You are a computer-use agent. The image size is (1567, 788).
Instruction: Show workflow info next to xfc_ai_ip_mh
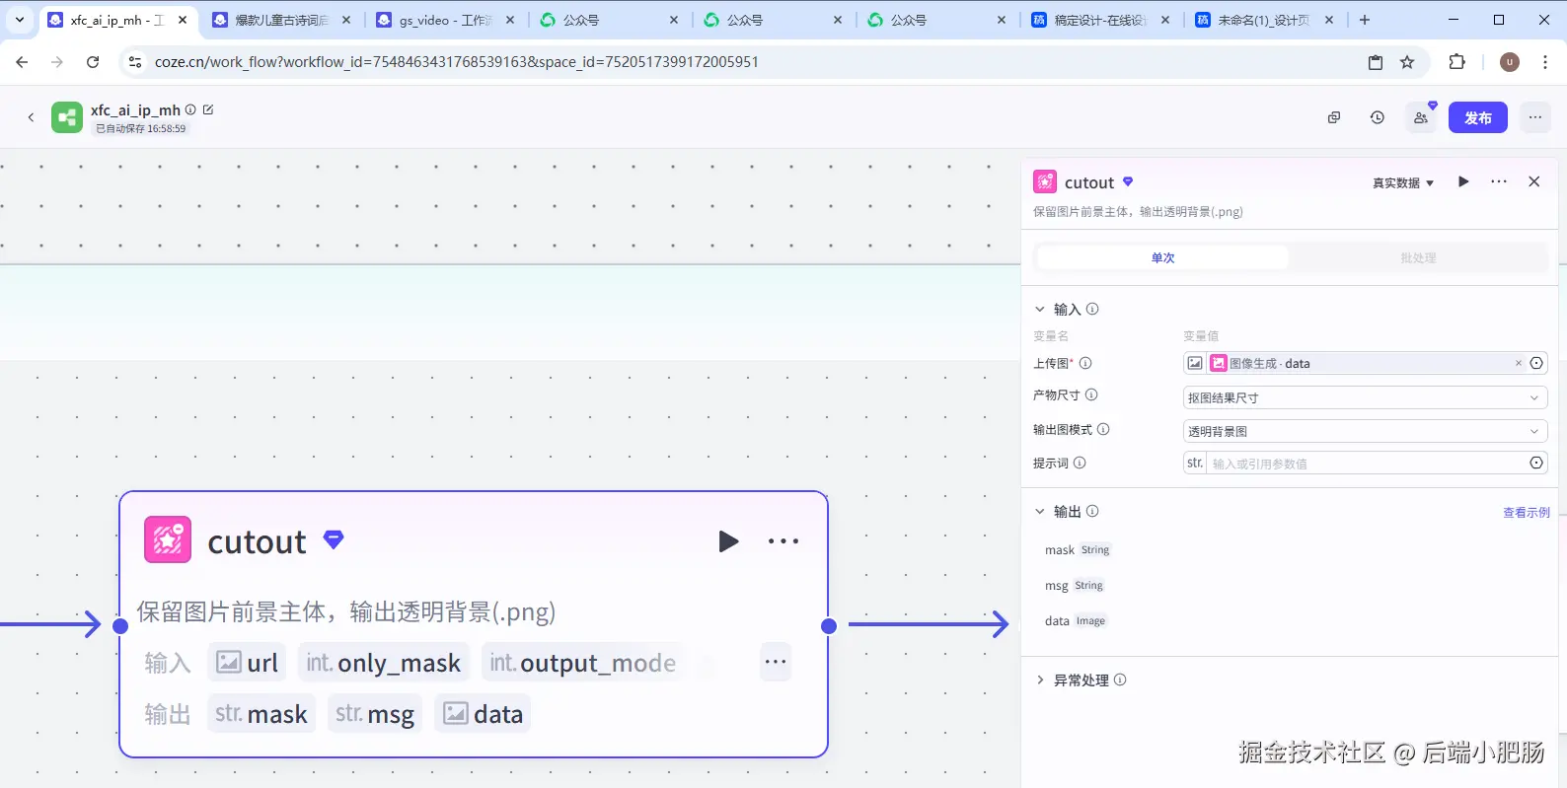190,109
